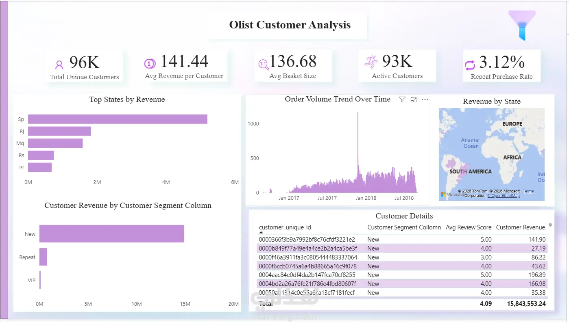The height and width of the screenshot is (322, 569).
Task: Open focus mode for Order Volume chart
Action: pos(414,99)
